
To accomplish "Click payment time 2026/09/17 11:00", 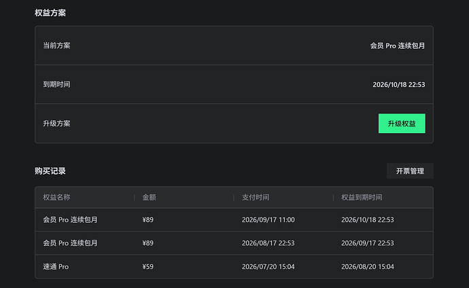I will point(268,219).
